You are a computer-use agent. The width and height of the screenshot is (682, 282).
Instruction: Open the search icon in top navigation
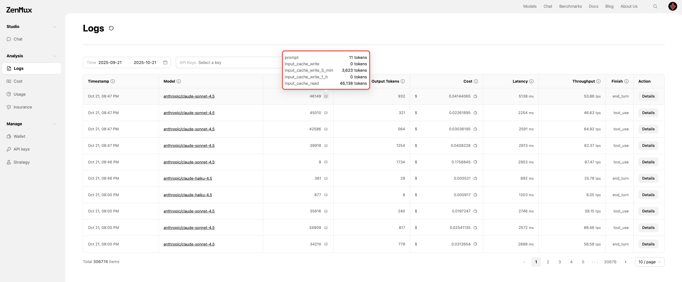(655, 6)
